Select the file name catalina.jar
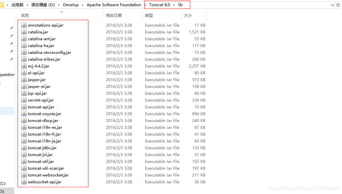 [38, 32]
